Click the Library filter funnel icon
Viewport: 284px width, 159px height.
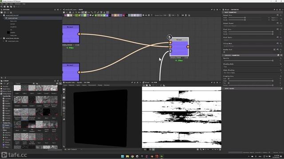[x=34, y=83]
